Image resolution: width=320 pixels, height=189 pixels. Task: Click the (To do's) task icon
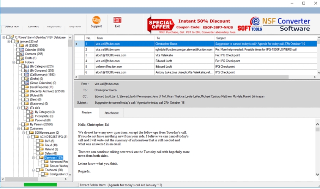click(27, 108)
